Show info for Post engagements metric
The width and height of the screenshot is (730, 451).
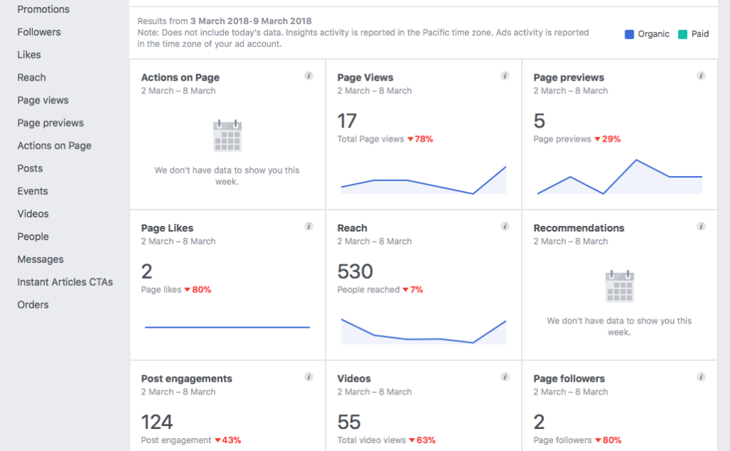309,376
